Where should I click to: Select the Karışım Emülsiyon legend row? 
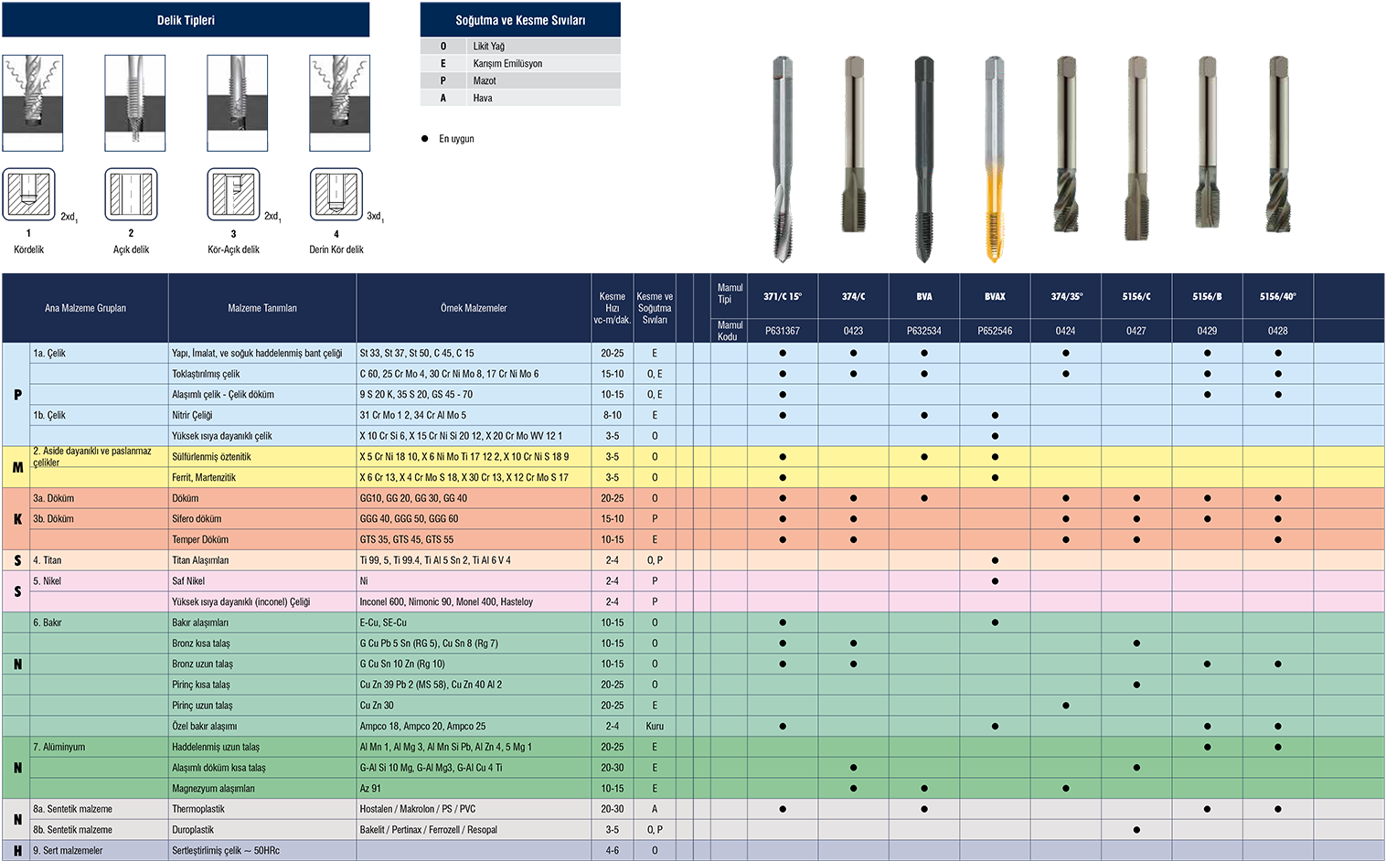click(520, 63)
